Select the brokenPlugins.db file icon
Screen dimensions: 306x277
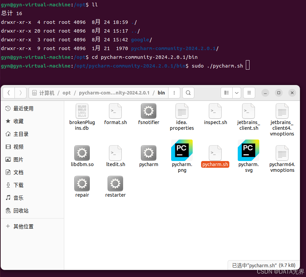click(x=82, y=111)
